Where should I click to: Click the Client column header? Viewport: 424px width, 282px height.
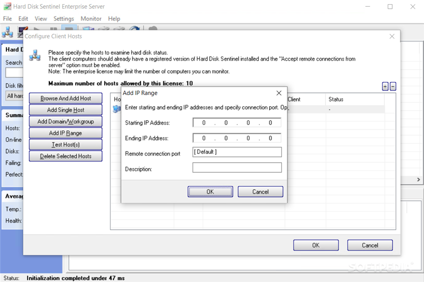pyautogui.click(x=306, y=99)
